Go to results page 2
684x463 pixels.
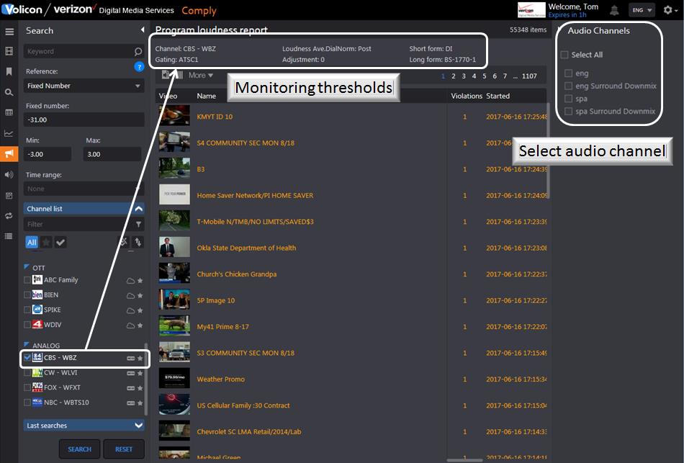tap(453, 76)
